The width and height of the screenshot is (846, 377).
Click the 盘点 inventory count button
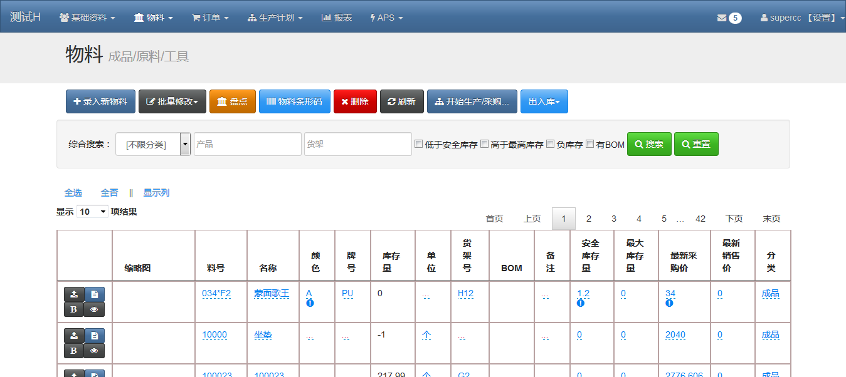pos(232,101)
